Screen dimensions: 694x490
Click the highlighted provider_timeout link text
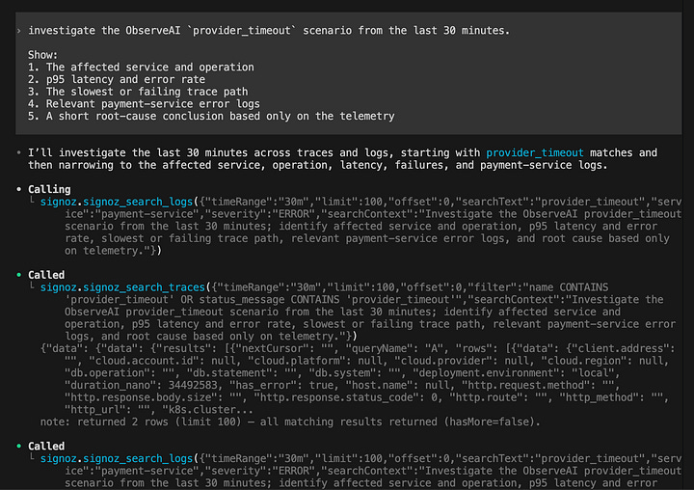tap(535, 152)
